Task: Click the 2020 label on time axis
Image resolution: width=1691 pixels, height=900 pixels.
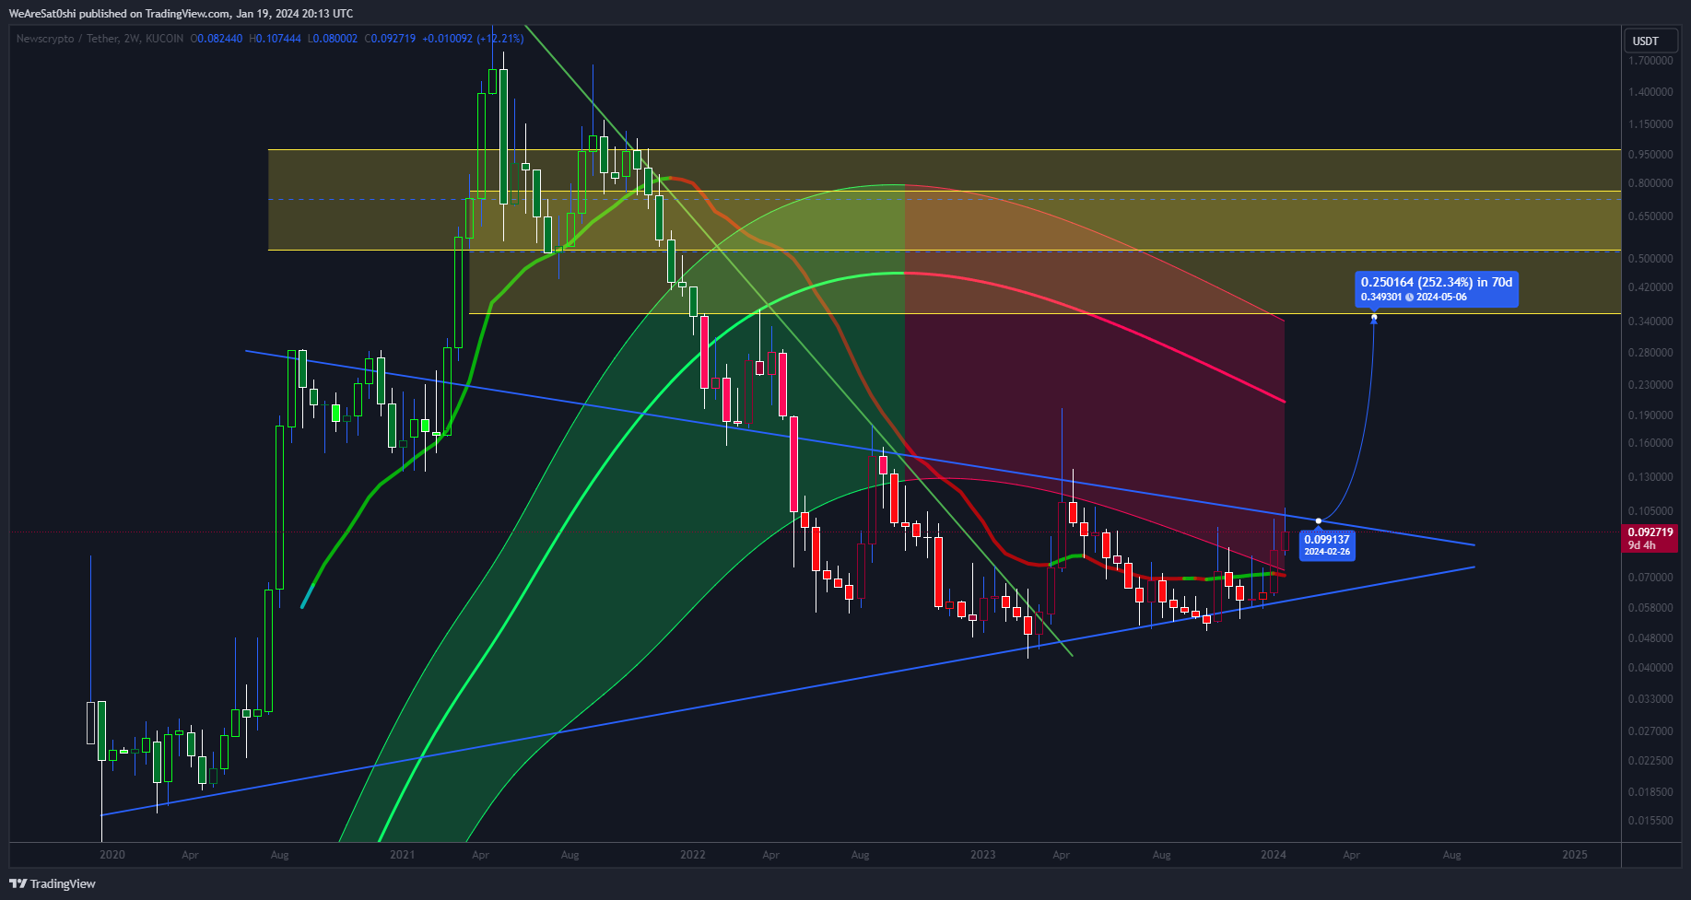Action: point(112,855)
